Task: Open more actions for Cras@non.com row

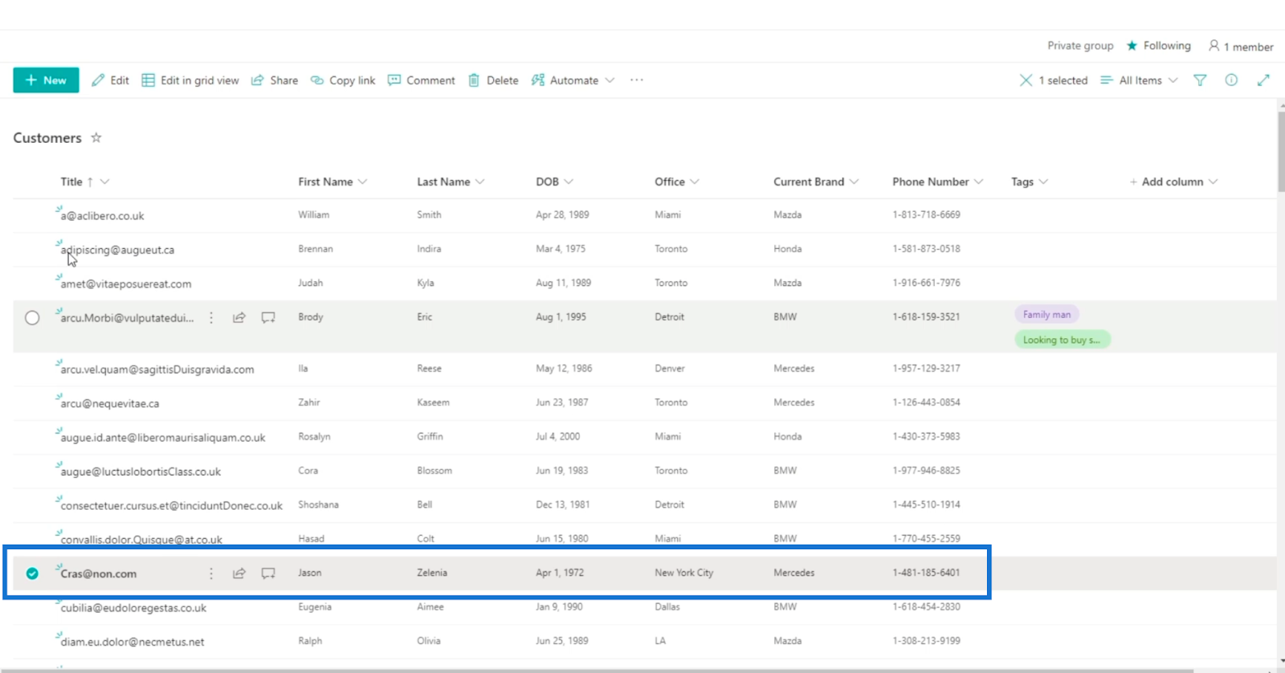Action: click(x=211, y=573)
